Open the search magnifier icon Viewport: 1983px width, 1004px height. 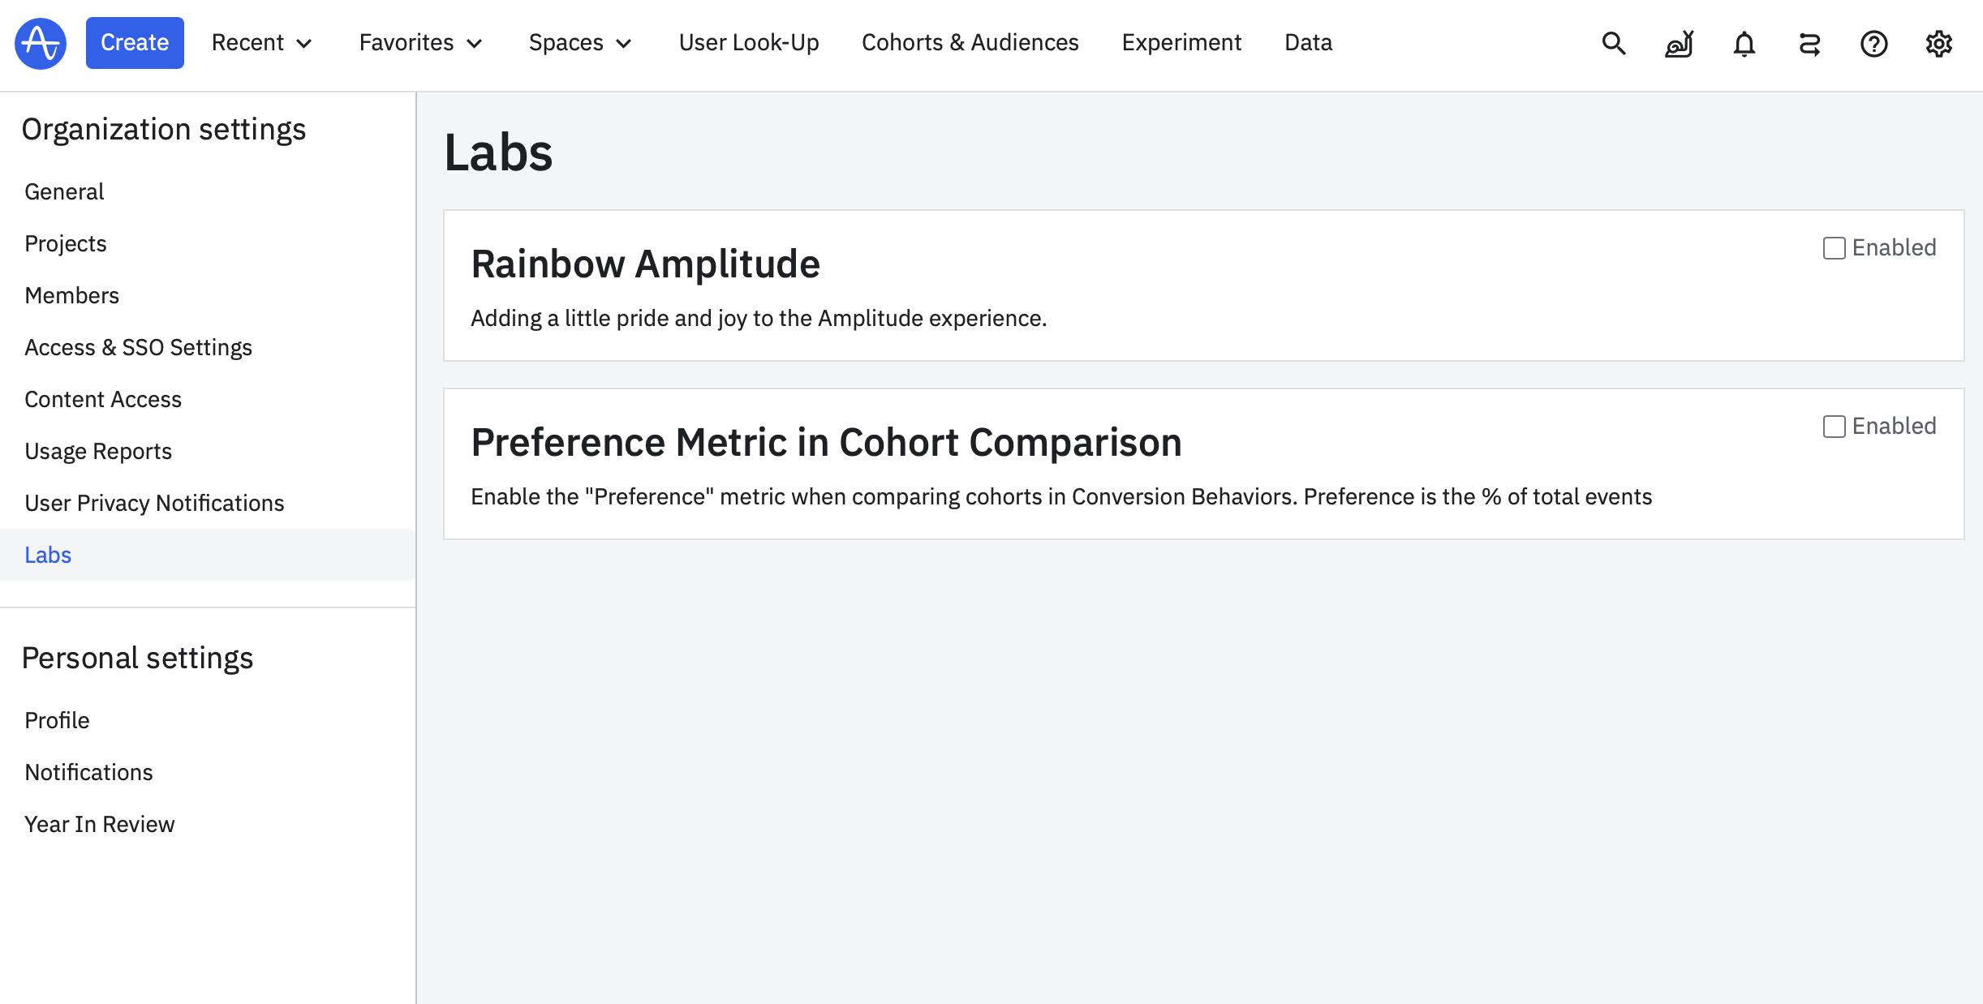click(1614, 43)
